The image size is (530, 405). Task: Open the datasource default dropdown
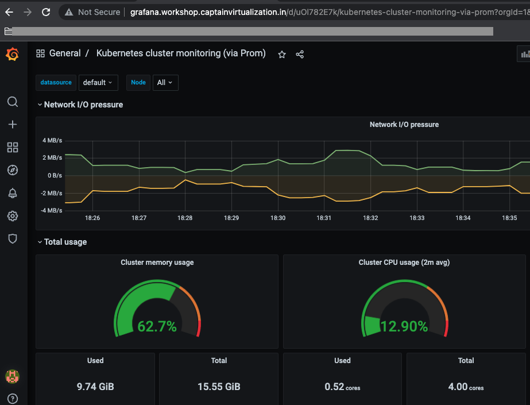[98, 83]
